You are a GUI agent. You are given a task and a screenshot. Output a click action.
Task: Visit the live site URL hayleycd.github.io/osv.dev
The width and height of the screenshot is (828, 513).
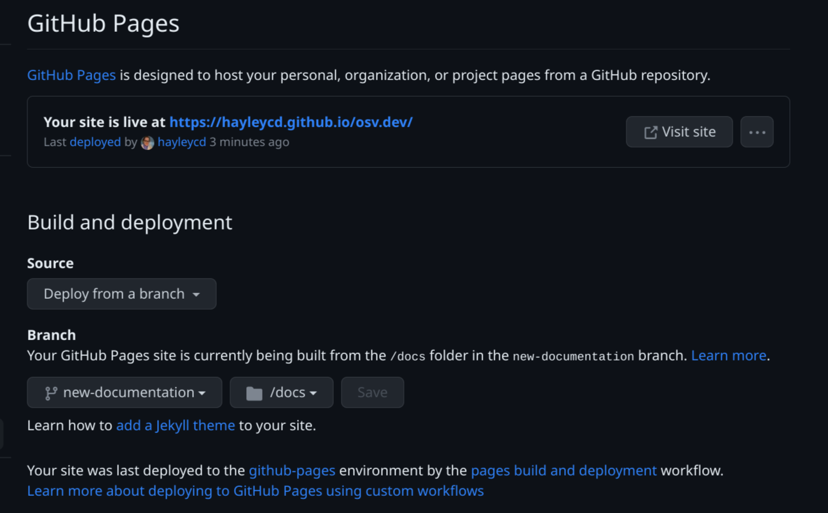pyautogui.click(x=291, y=121)
